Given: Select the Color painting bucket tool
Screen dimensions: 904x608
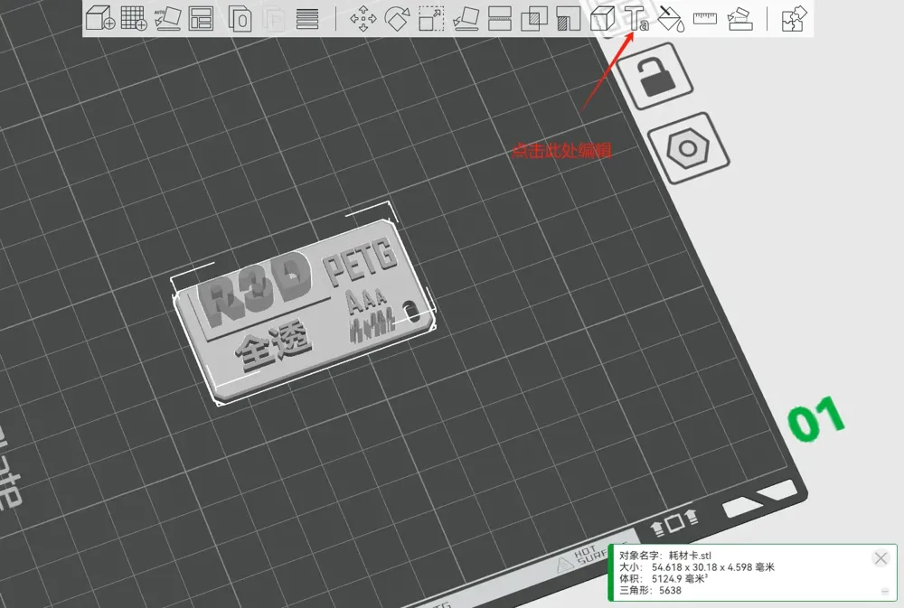Looking at the screenshot, I should (x=671, y=18).
